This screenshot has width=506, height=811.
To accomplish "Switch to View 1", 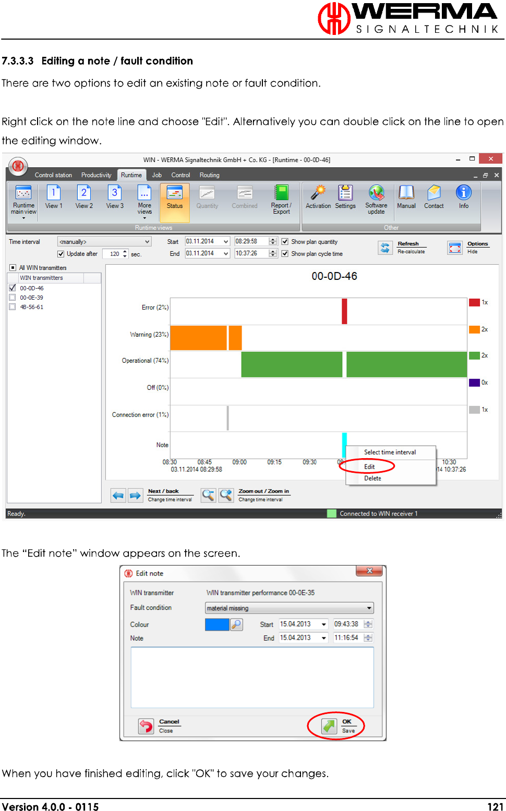I will click(x=54, y=193).
